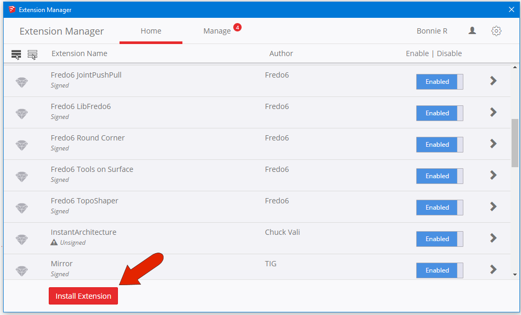Expand the Fredo6 Round Corner row chevron
The height and width of the screenshot is (315, 521).
pyautogui.click(x=493, y=144)
